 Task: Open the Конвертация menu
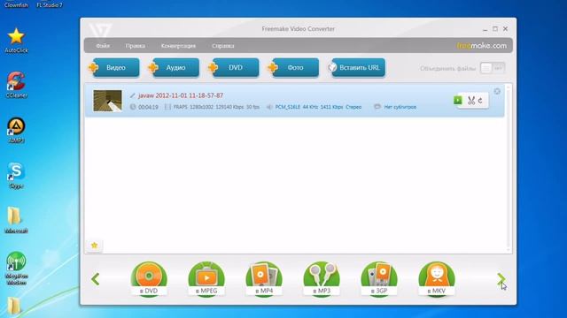click(178, 46)
